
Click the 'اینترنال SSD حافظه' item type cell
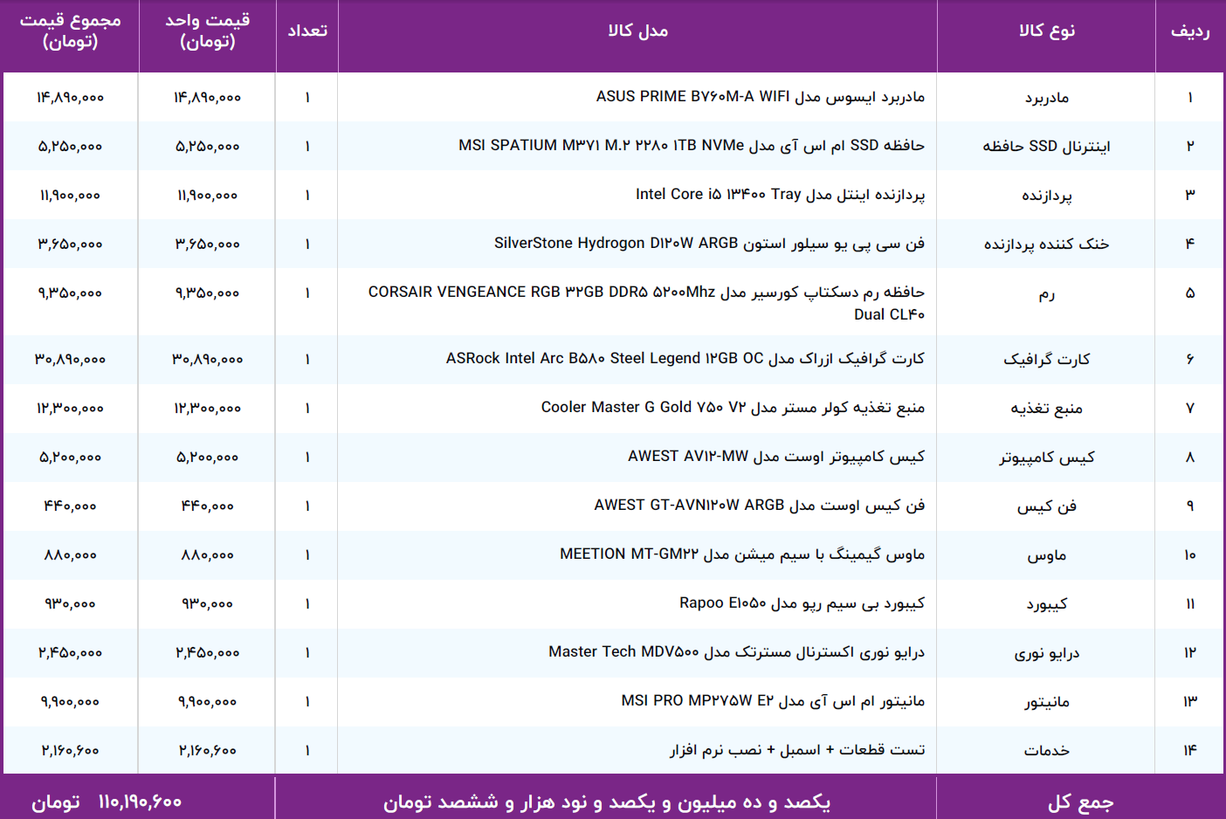tap(1047, 147)
